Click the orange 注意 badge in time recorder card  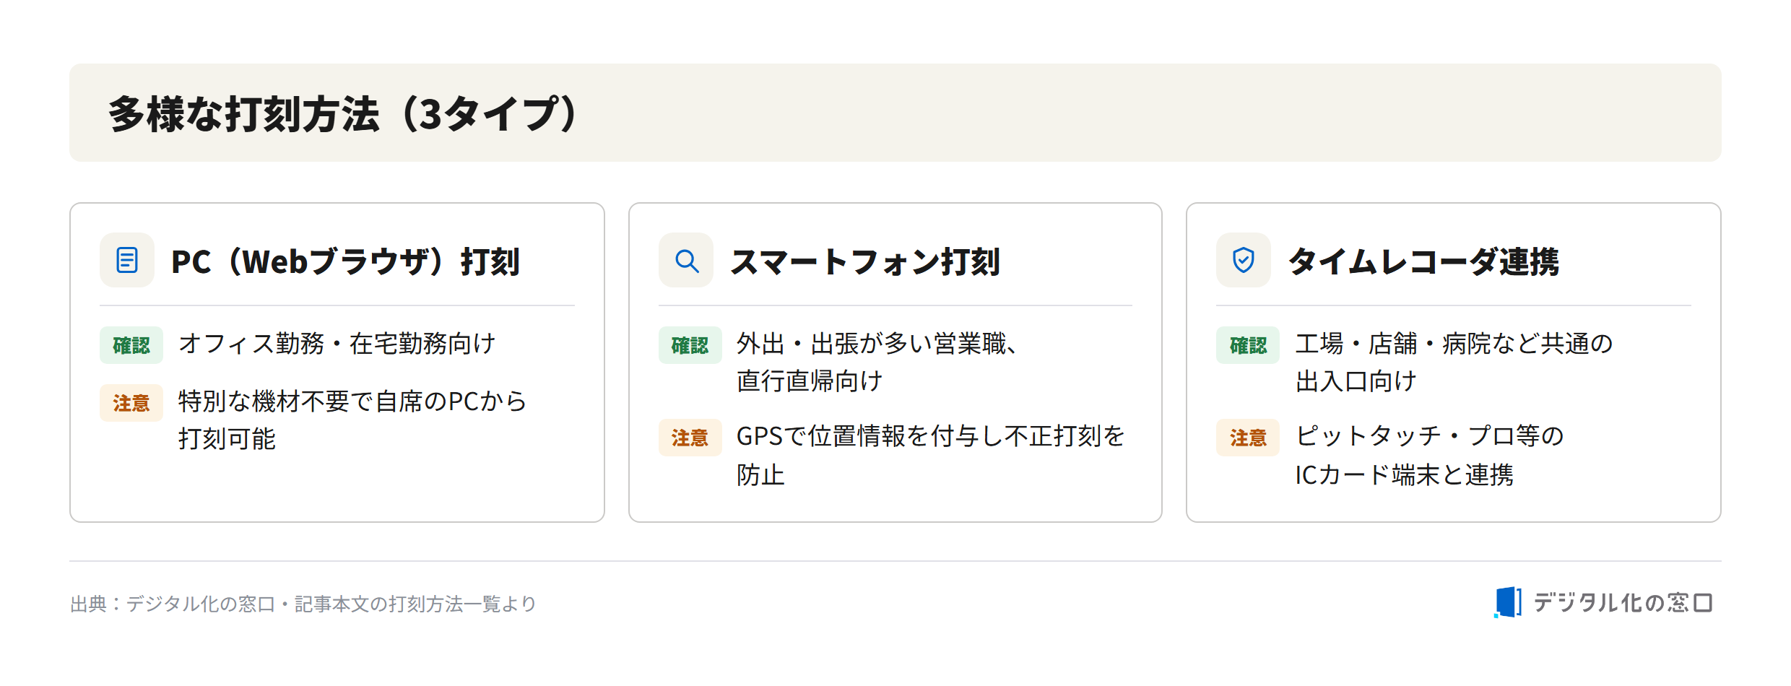click(1248, 438)
